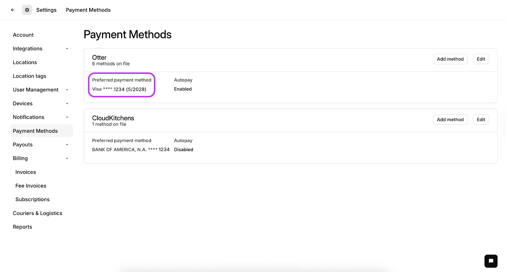
Task: Click the Otter Autopay Enabled status
Action: click(183, 89)
